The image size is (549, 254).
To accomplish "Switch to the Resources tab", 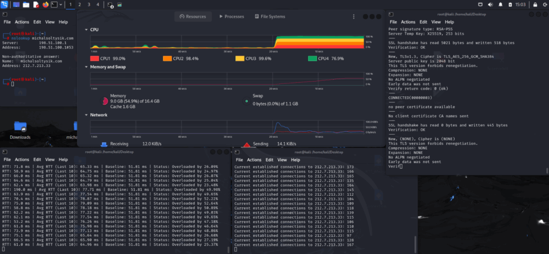I will click(x=193, y=17).
